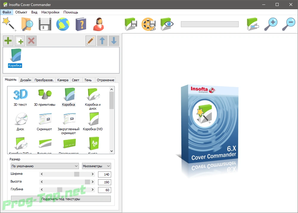Open the Объект menu
Screen dimensions: 298x213
21,12
